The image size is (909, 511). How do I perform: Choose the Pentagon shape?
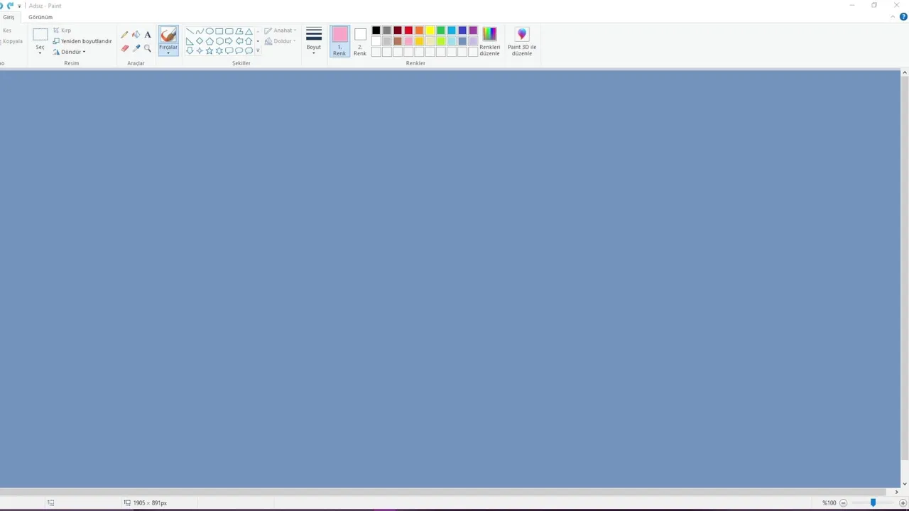pyautogui.click(x=209, y=41)
